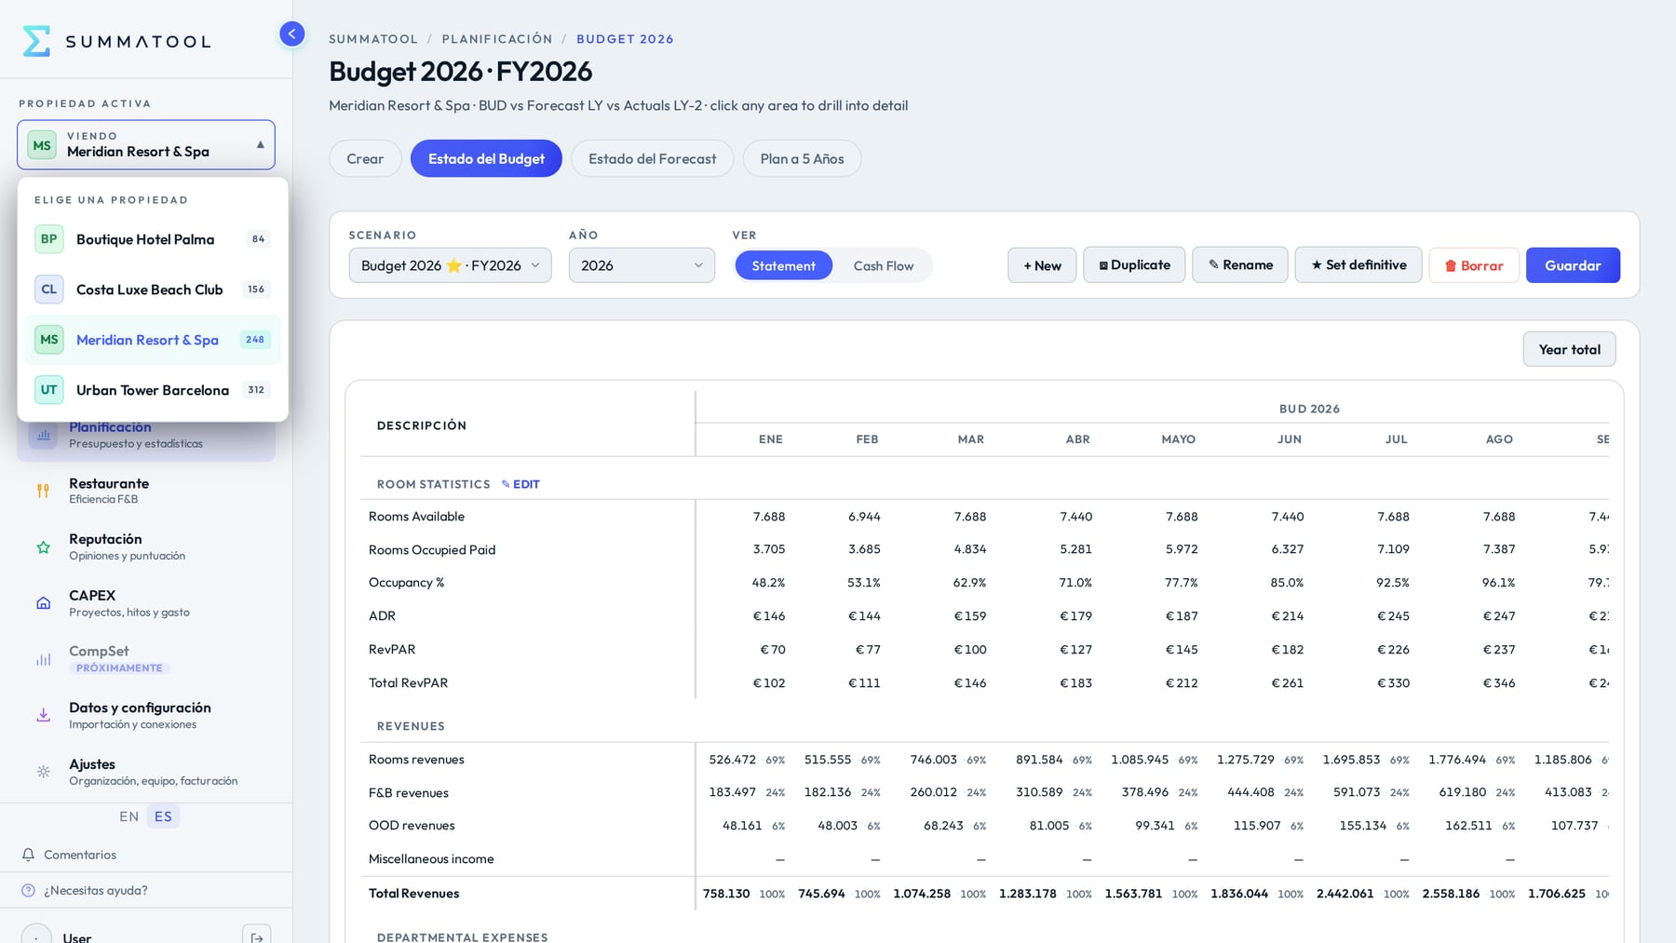1676x943 pixels.
Task: Click the CAPEX building icon
Action: coord(43,603)
